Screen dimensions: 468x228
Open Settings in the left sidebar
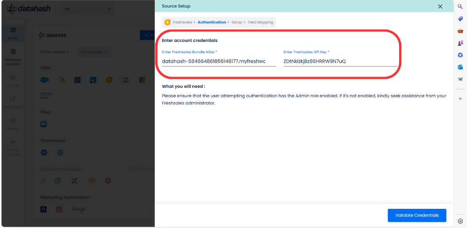13,124
